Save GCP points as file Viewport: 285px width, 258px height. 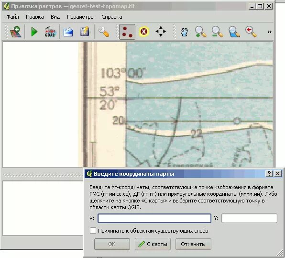tap(85, 32)
